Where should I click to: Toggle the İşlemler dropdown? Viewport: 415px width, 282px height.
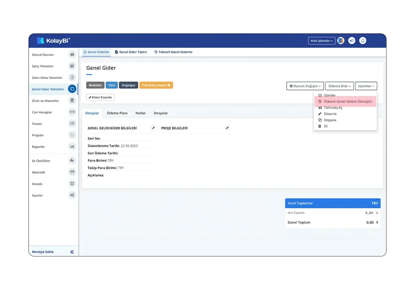tap(366, 86)
